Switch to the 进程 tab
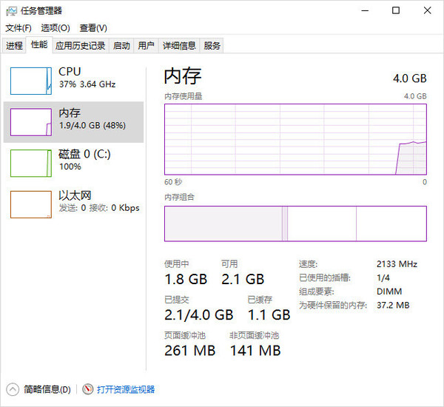This screenshot has height=407, width=444. [x=14, y=46]
